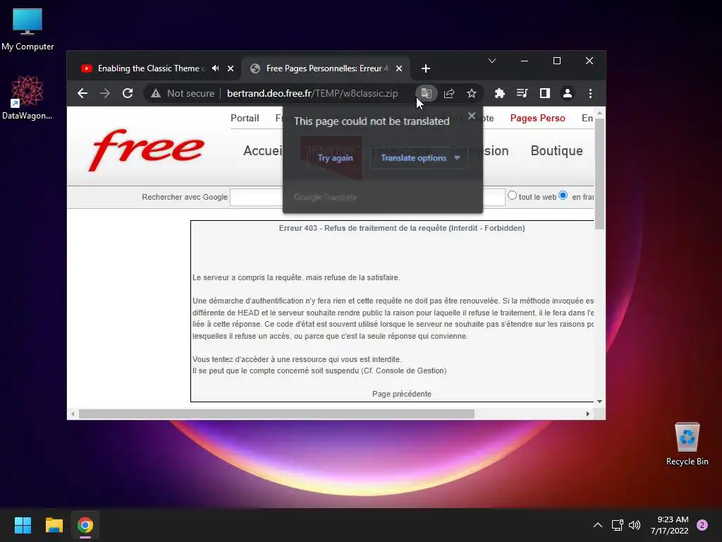
Task: Go back with the browser back arrow
Action: tap(82, 94)
